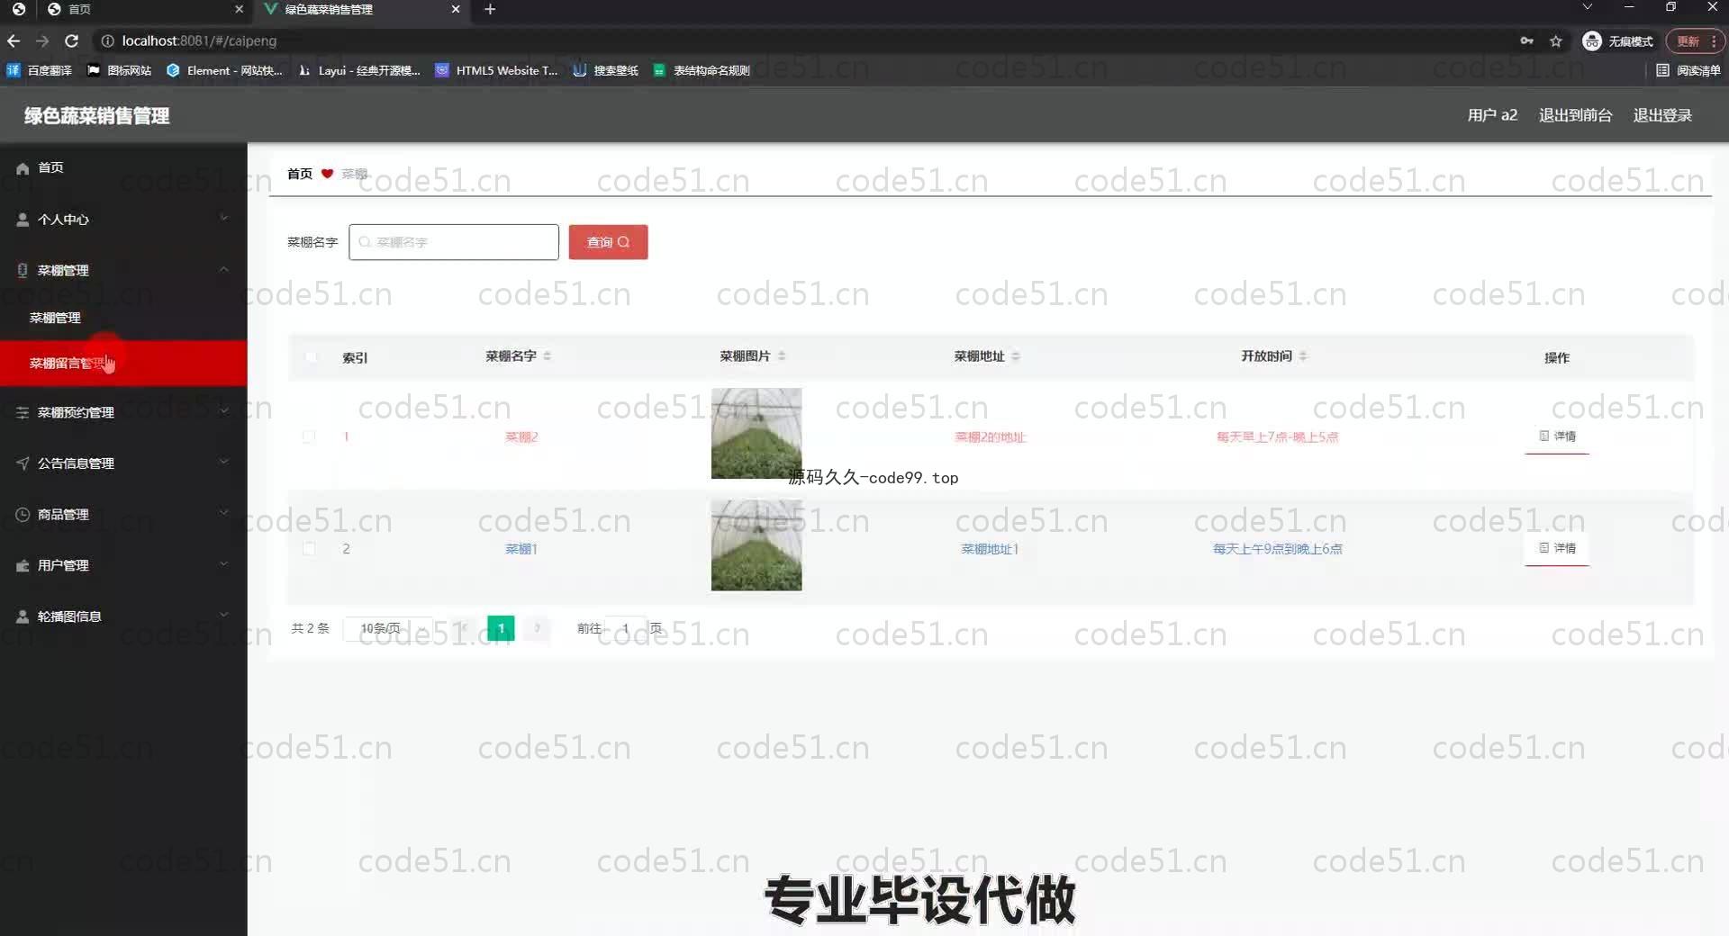Click the browser forward arrow
This screenshot has height=936, width=1729.
pyautogui.click(x=42, y=40)
